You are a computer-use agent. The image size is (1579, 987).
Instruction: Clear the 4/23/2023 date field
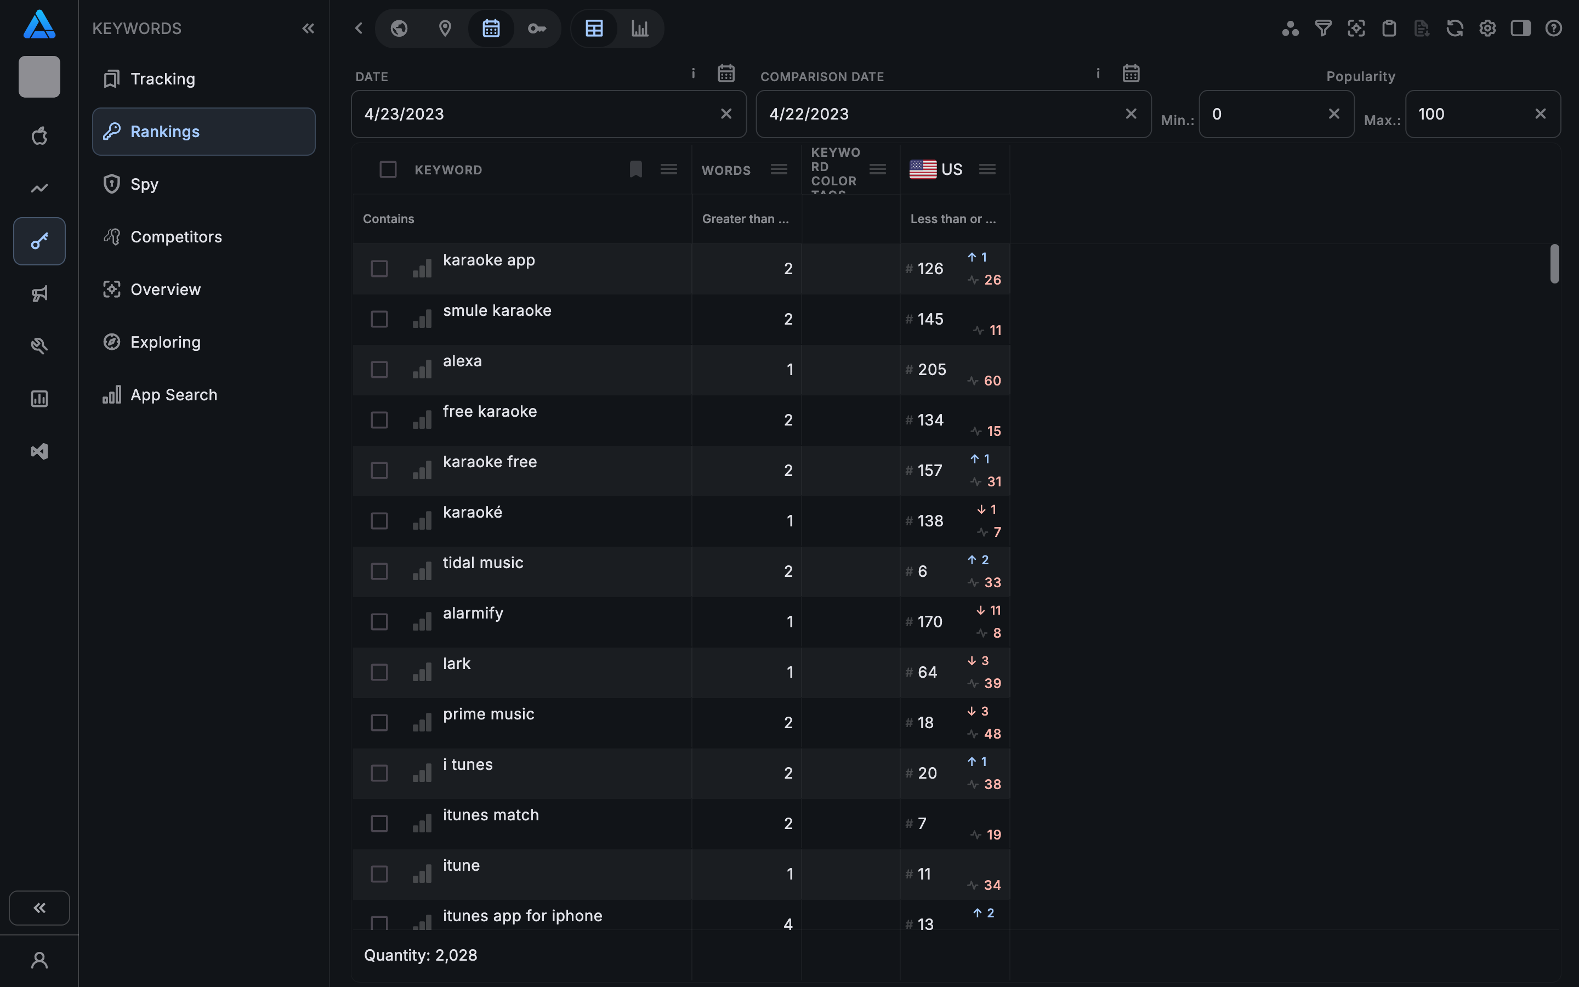click(726, 114)
